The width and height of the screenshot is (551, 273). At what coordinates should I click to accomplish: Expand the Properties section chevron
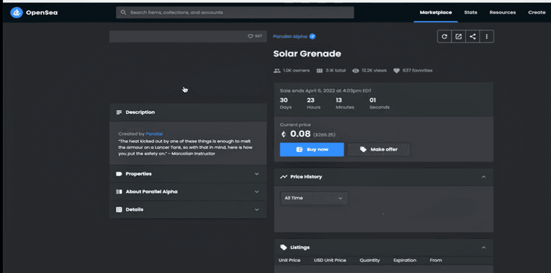pyautogui.click(x=257, y=174)
